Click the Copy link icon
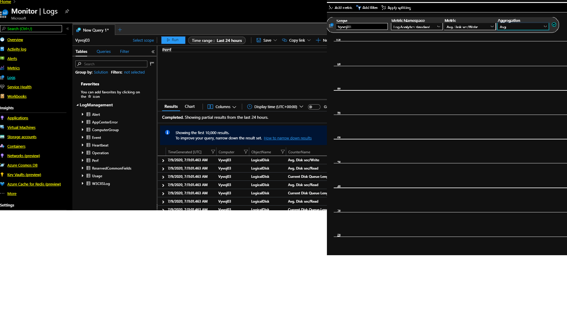The image size is (567, 319). coord(284,40)
